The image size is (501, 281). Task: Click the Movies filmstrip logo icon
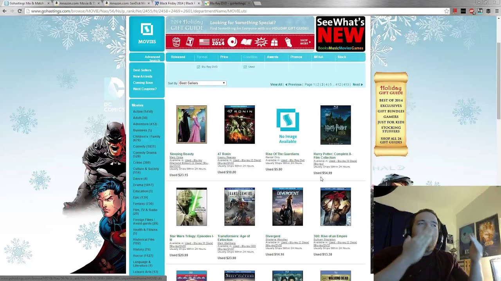pos(147,29)
